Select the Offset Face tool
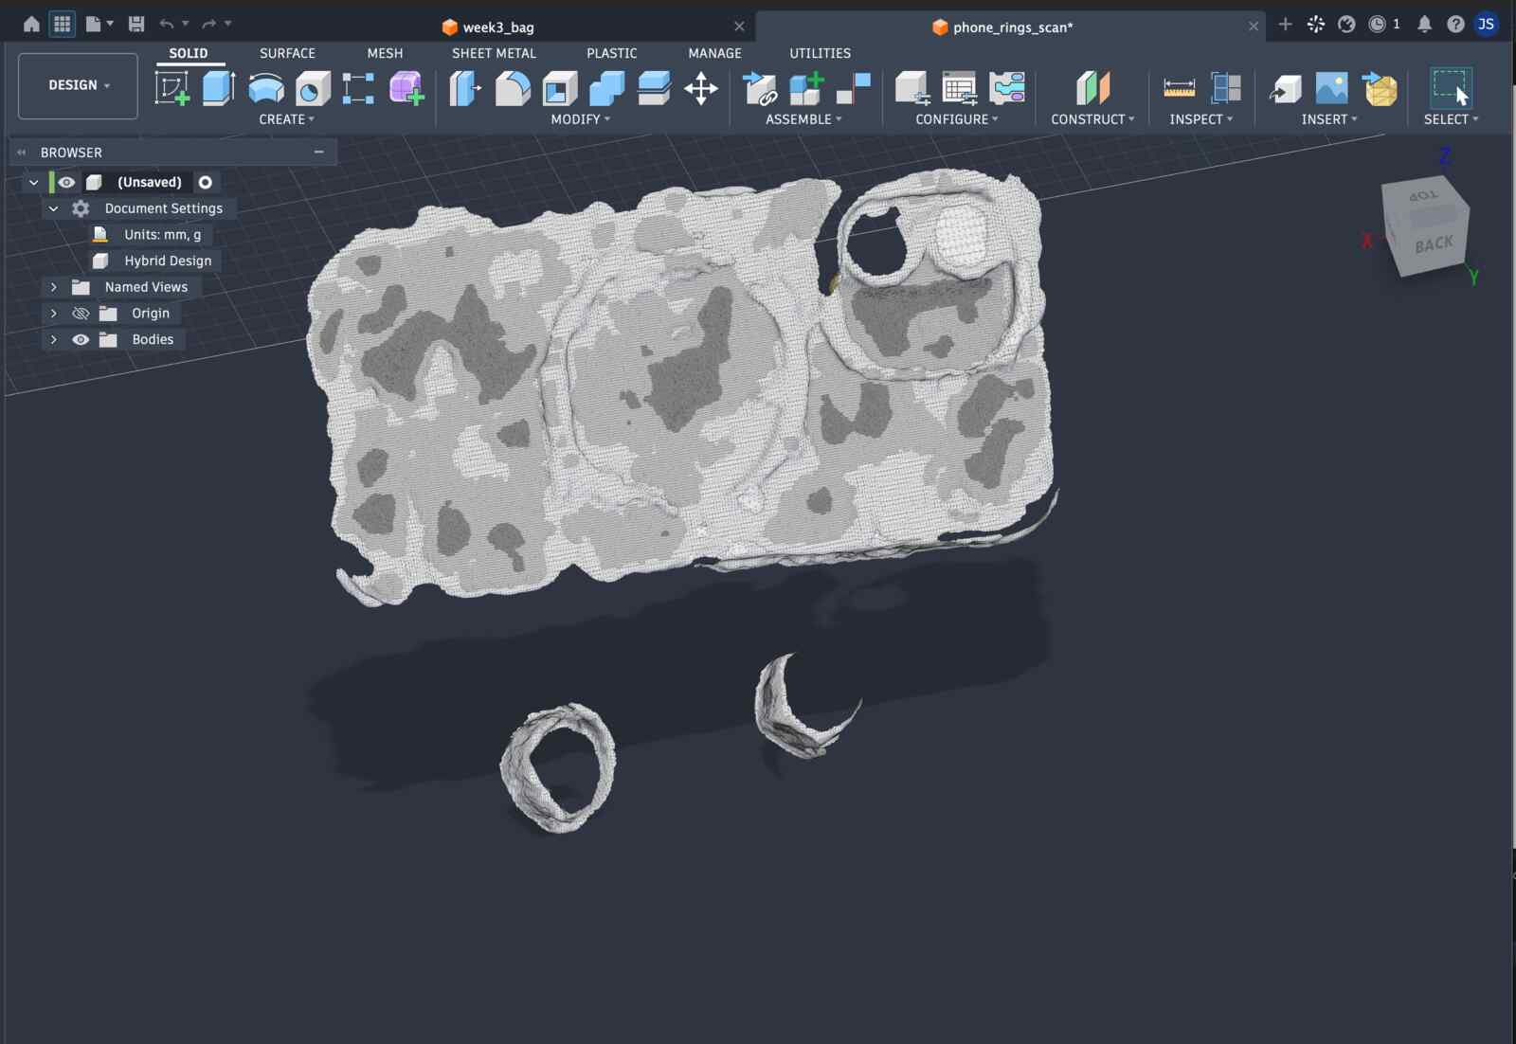Image resolution: width=1516 pixels, height=1044 pixels. (654, 88)
